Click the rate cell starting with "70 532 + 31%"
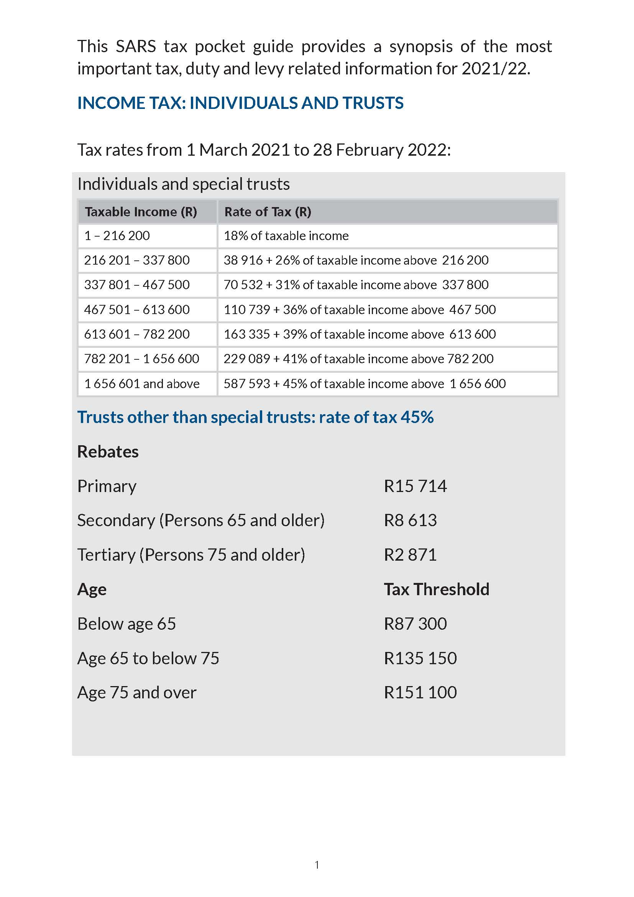634x897 pixels. click(356, 285)
